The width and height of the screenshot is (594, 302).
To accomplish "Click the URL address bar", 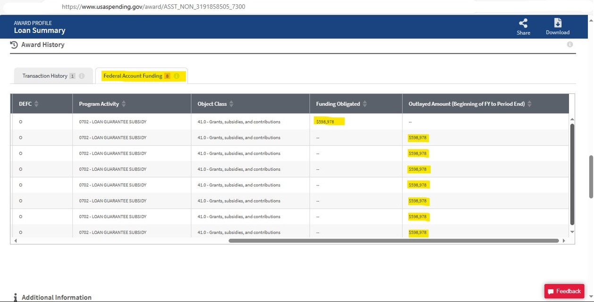I will (x=153, y=7).
